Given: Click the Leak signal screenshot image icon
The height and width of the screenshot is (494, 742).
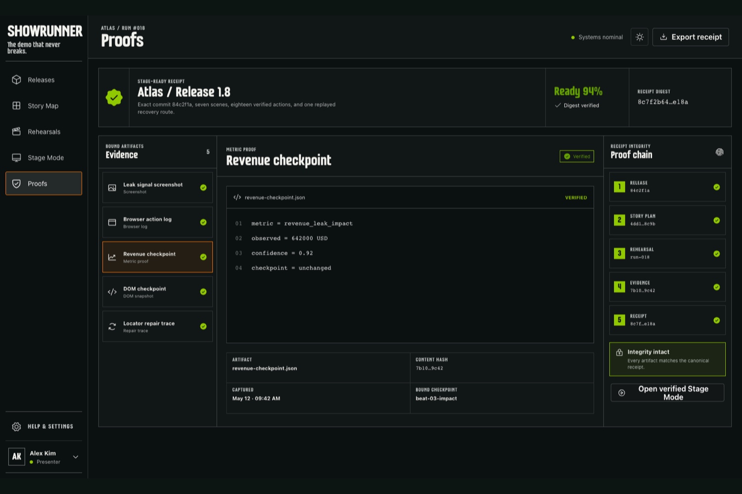Looking at the screenshot, I should 112,188.
